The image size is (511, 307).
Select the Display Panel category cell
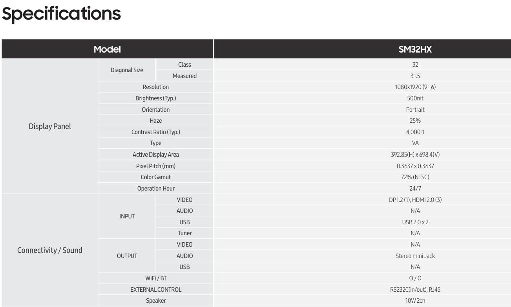(50, 126)
